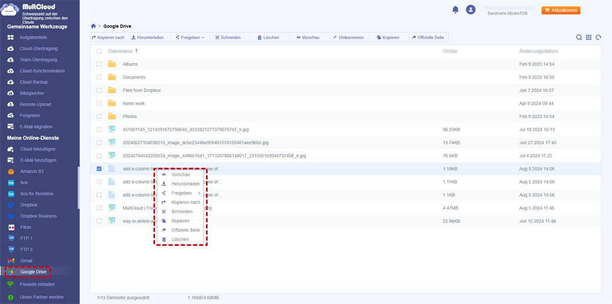Choose Schneiden in context menu

181,212
